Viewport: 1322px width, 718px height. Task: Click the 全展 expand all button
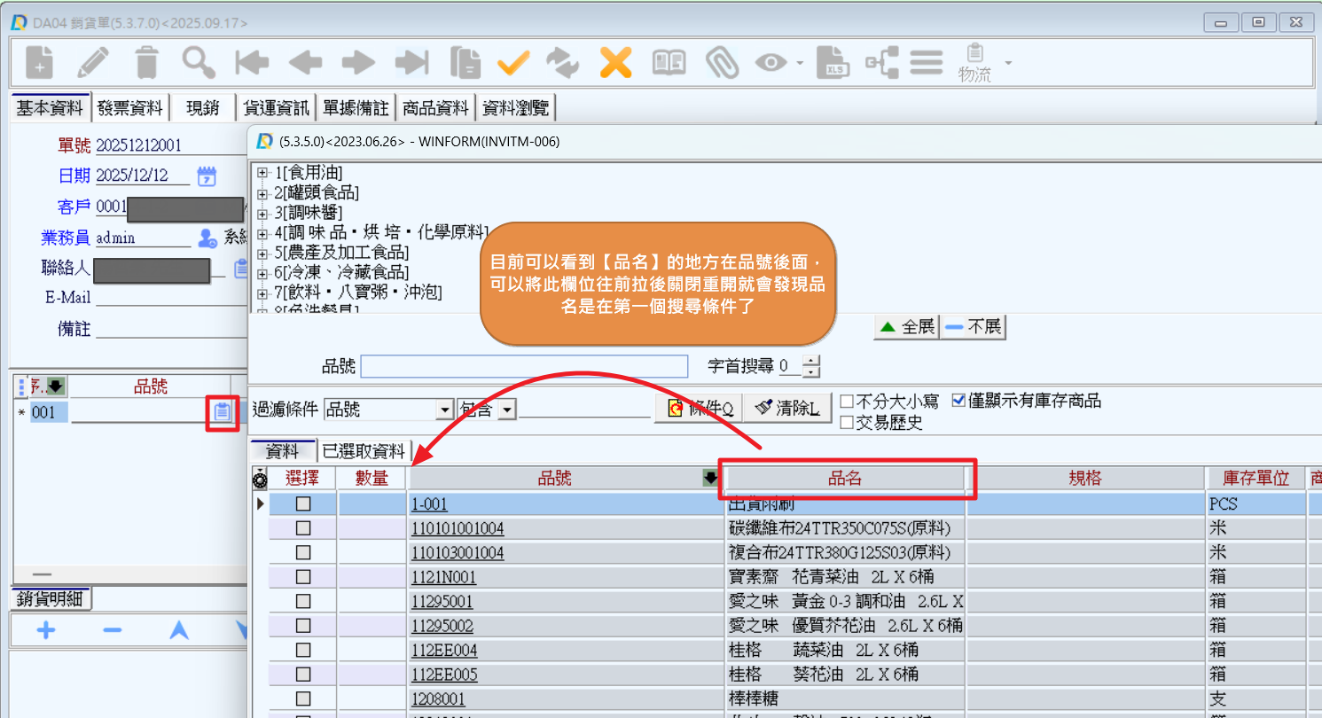coord(906,327)
